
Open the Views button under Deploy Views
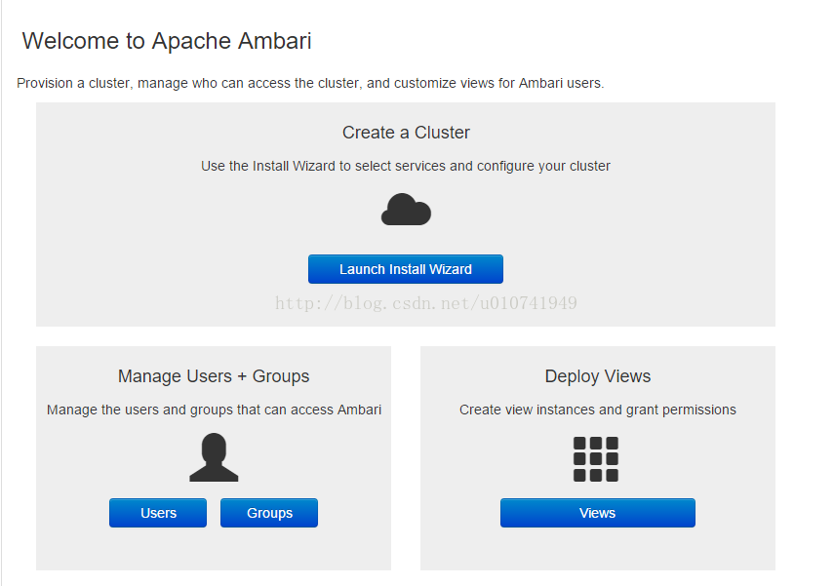tap(597, 513)
